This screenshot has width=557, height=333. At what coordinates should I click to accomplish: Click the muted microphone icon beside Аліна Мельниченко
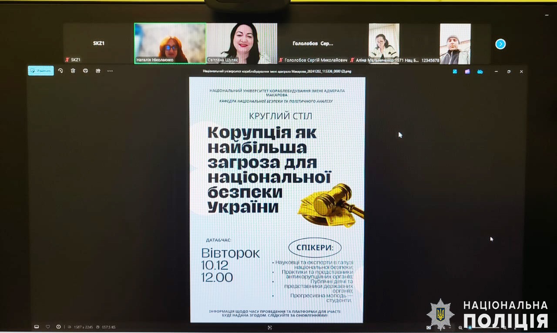(352, 60)
